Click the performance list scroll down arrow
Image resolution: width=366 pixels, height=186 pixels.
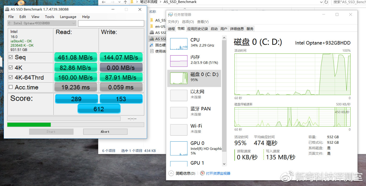coord(224,164)
